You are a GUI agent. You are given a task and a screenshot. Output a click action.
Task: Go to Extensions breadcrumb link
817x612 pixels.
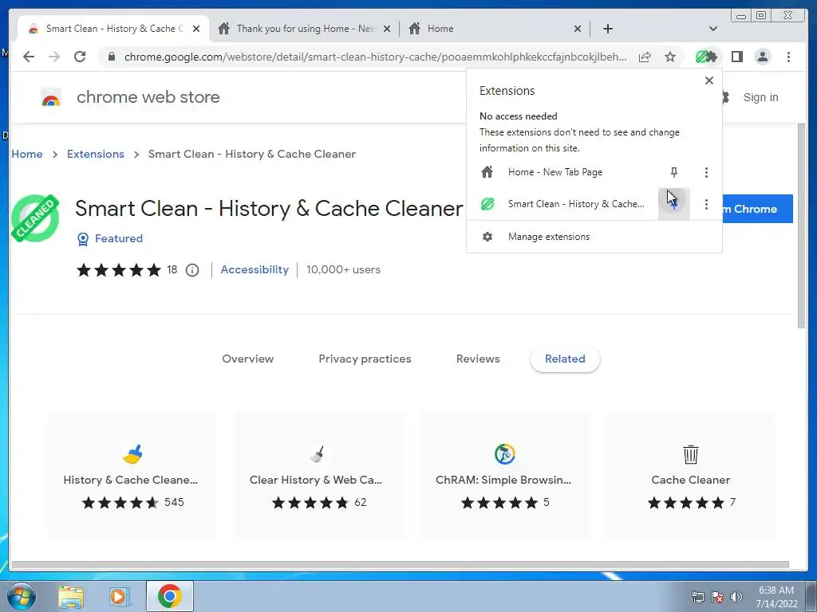point(96,154)
